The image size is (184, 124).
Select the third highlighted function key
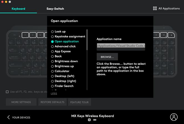click(40, 35)
